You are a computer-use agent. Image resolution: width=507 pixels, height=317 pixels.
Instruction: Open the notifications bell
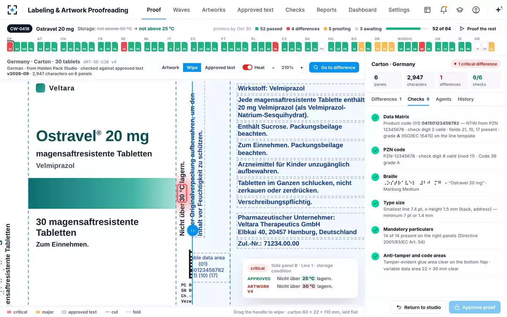pyautogui.click(x=444, y=10)
